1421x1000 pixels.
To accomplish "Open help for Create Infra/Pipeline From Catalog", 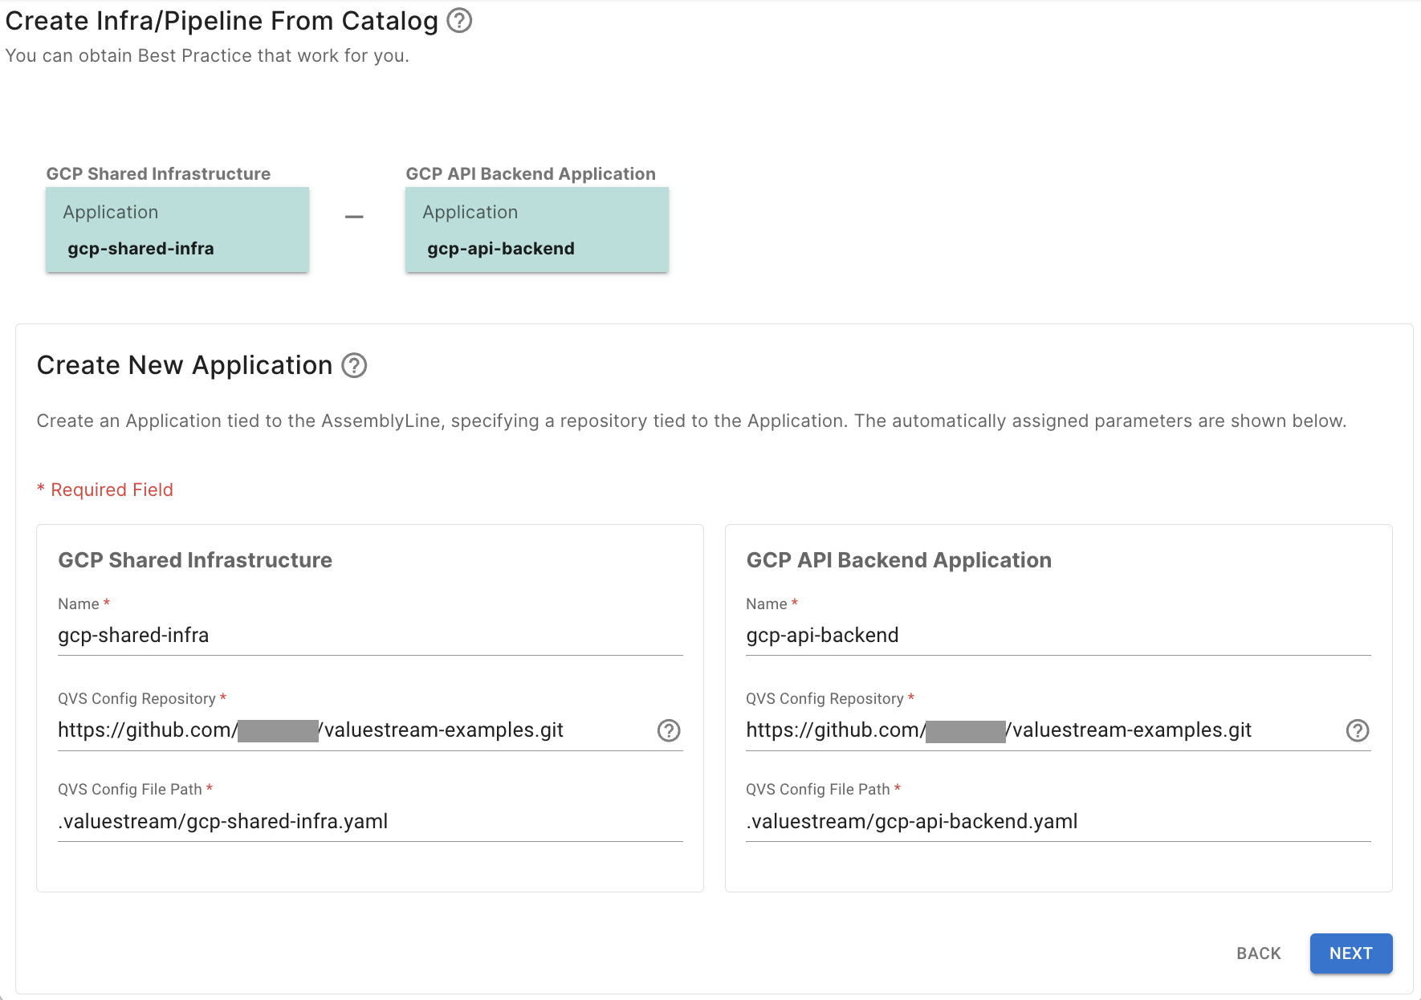I will [459, 21].
